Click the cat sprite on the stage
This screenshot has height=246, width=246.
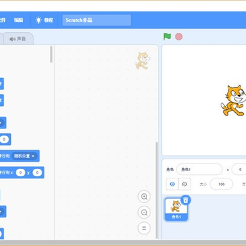click(x=234, y=100)
